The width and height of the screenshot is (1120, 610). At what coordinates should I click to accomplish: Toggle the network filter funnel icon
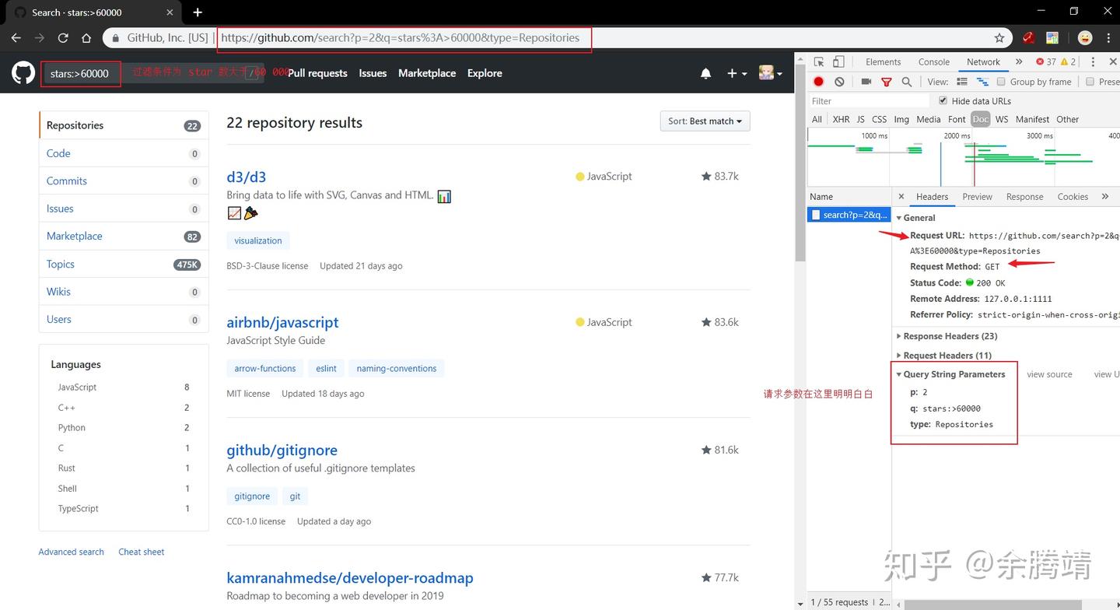(x=886, y=82)
